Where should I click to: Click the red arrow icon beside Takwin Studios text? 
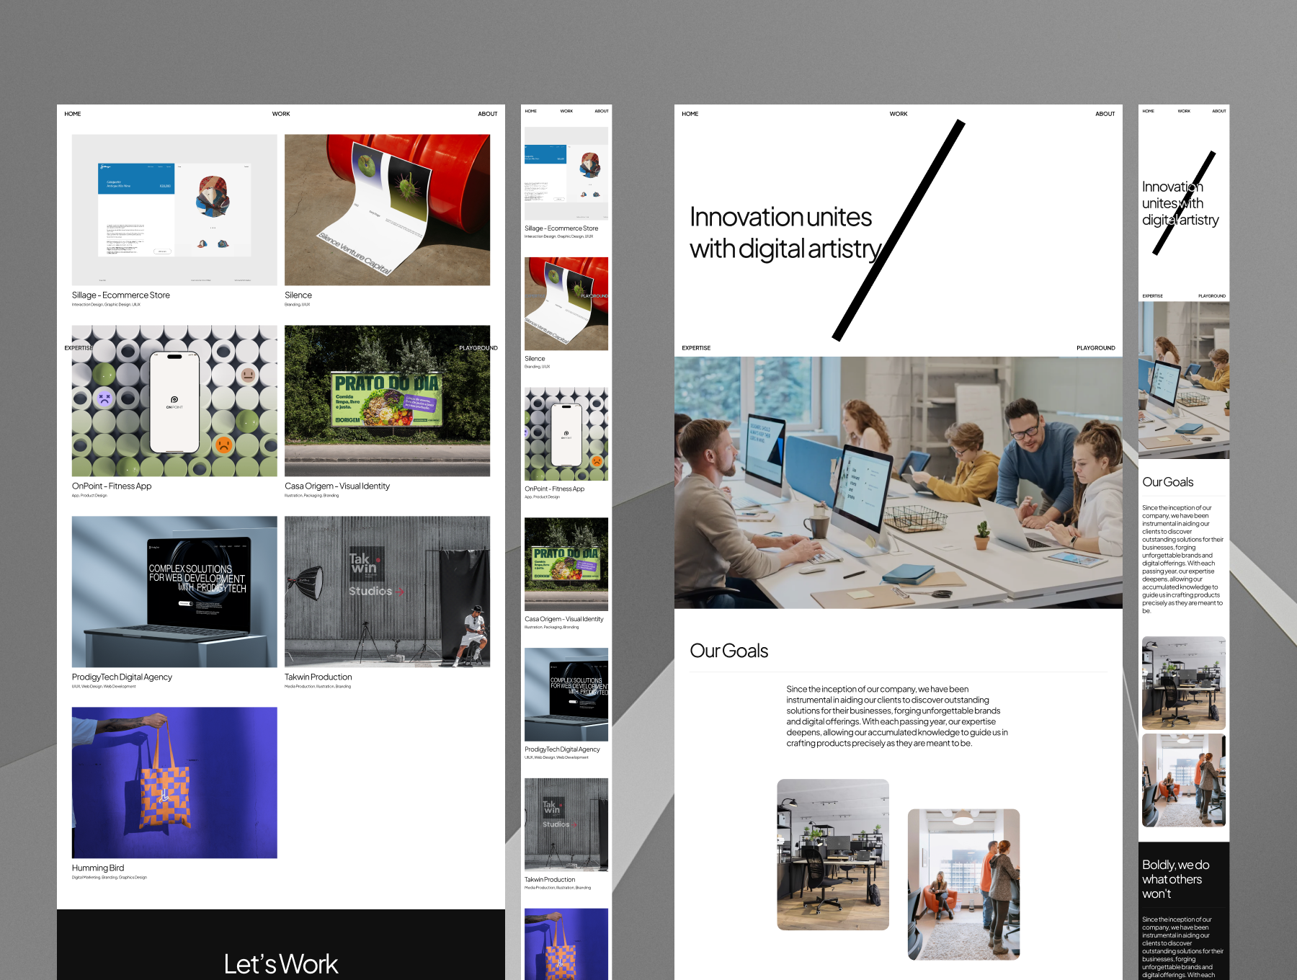[x=398, y=590]
